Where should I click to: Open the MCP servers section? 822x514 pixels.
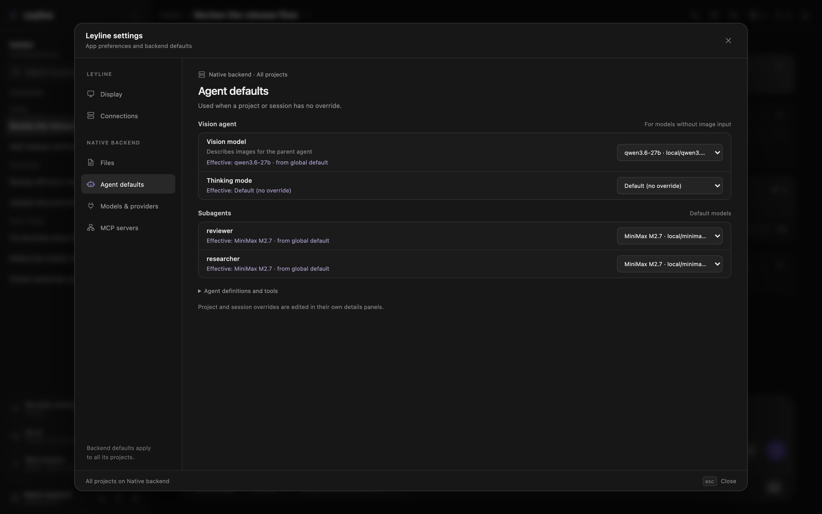coord(128,228)
